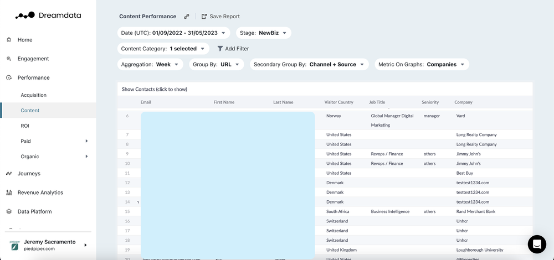Viewport: 554px width, 260px height.
Task: Click Rand Merchant Bank company
Action: tap(476, 212)
